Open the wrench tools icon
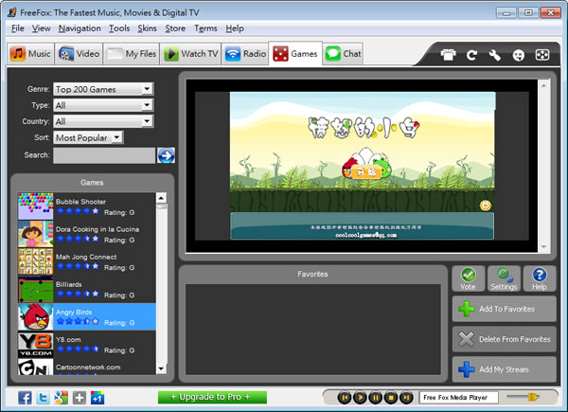Screen dimensions: 568x412 click(495, 55)
